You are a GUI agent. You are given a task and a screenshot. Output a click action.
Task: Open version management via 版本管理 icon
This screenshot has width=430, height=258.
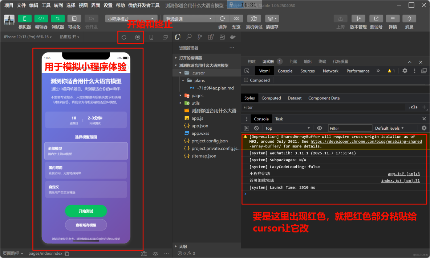(358, 22)
